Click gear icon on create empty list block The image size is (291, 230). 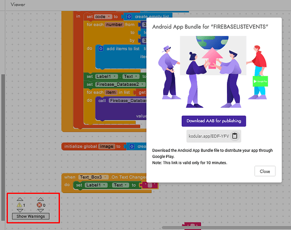point(129,17)
